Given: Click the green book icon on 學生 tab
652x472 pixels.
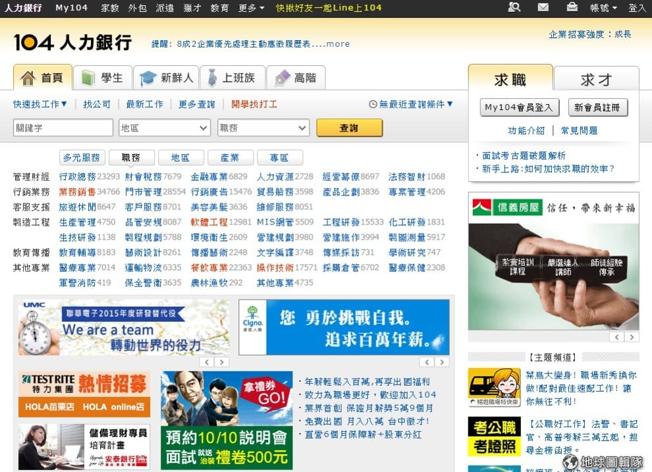Looking at the screenshot, I should point(88,78).
